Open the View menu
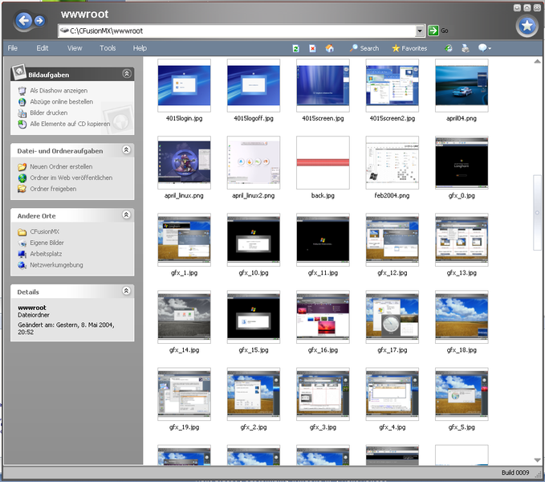Viewport: 545px width, 482px height. click(75, 48)
